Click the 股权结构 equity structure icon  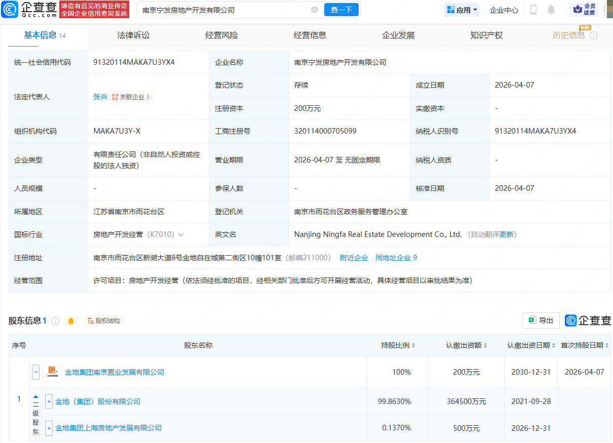pos(103,320)
